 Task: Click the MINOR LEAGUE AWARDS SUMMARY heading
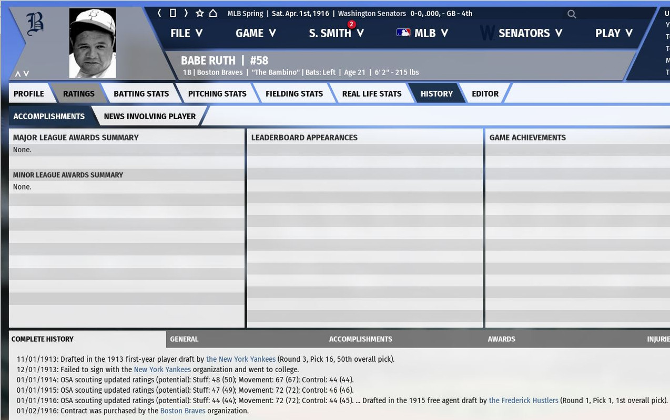click(68, 175)
